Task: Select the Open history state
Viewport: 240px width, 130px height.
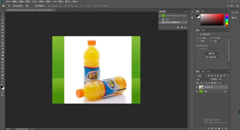Action: pos(173,19)
